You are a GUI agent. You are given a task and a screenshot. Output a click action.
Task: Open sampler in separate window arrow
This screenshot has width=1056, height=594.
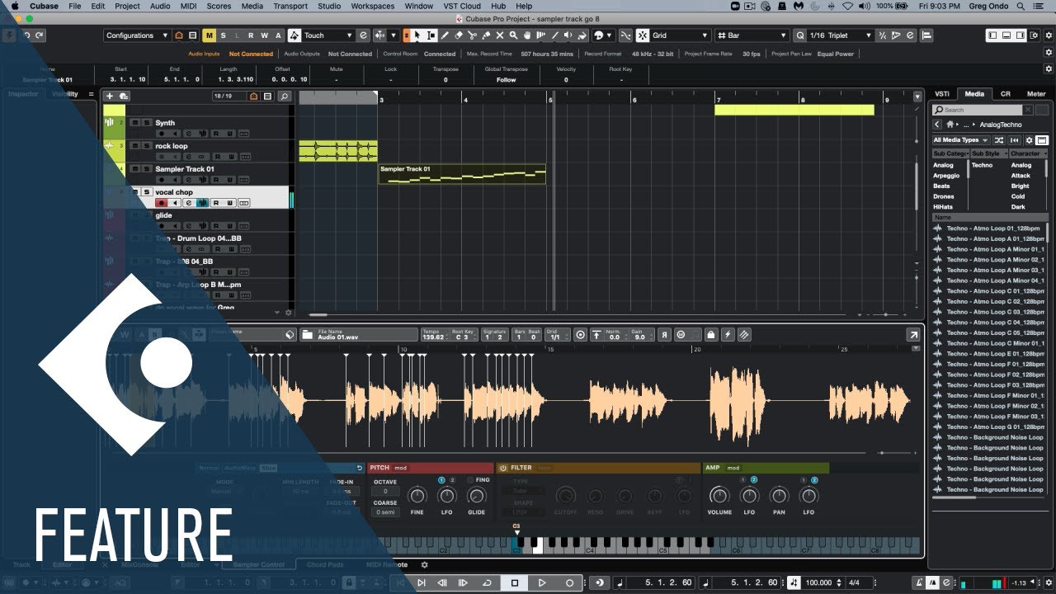coord(913,335)
